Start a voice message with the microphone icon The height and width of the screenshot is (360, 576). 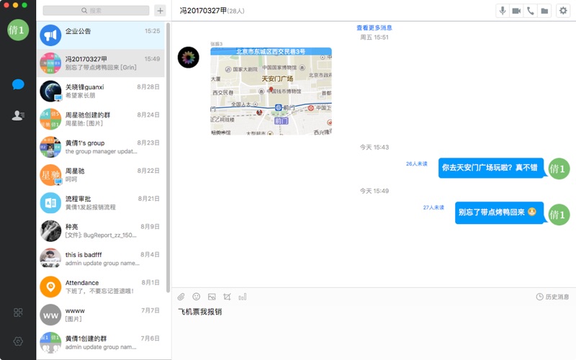click(x=502, y=11)
